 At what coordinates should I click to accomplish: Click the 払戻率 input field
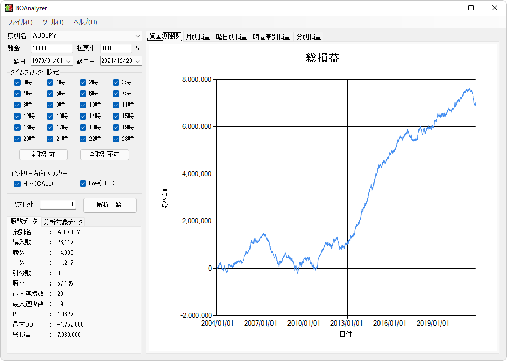[x=116, y=48]
